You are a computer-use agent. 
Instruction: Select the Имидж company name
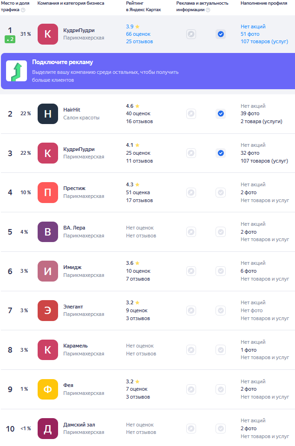coord(72,268)
